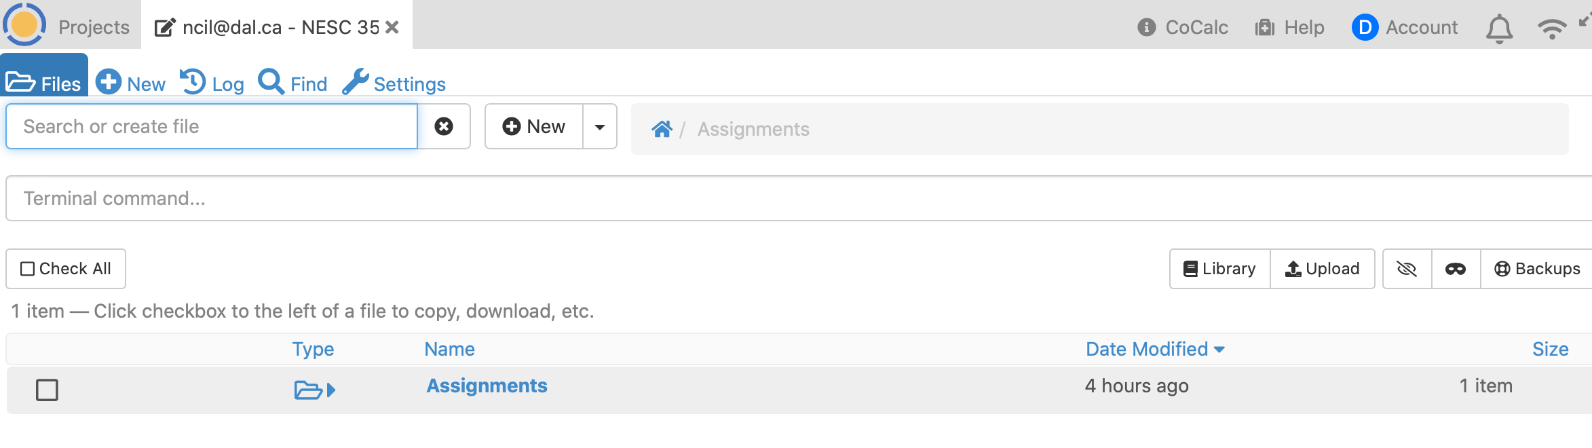Image resolution: width=1592 pixels, height=448 pixels.
Task: Open the Settings tab
Action: click(394, 83)
